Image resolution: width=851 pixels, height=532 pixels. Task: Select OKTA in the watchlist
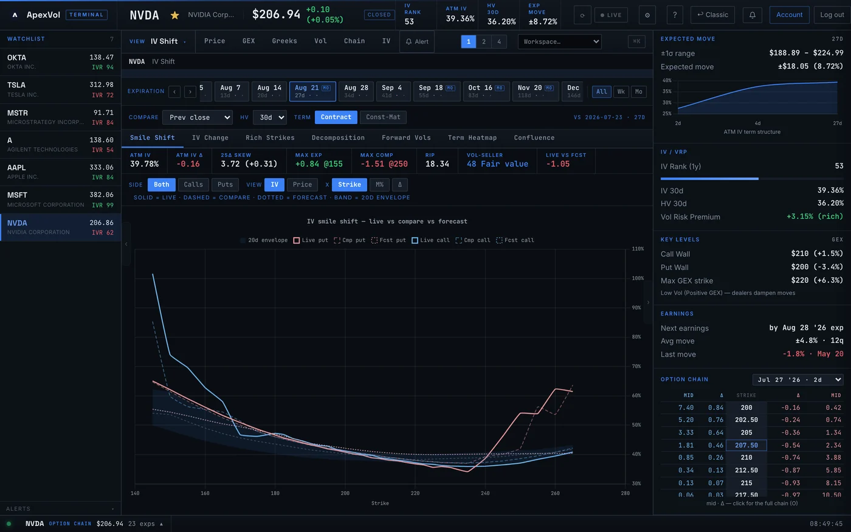60,62
